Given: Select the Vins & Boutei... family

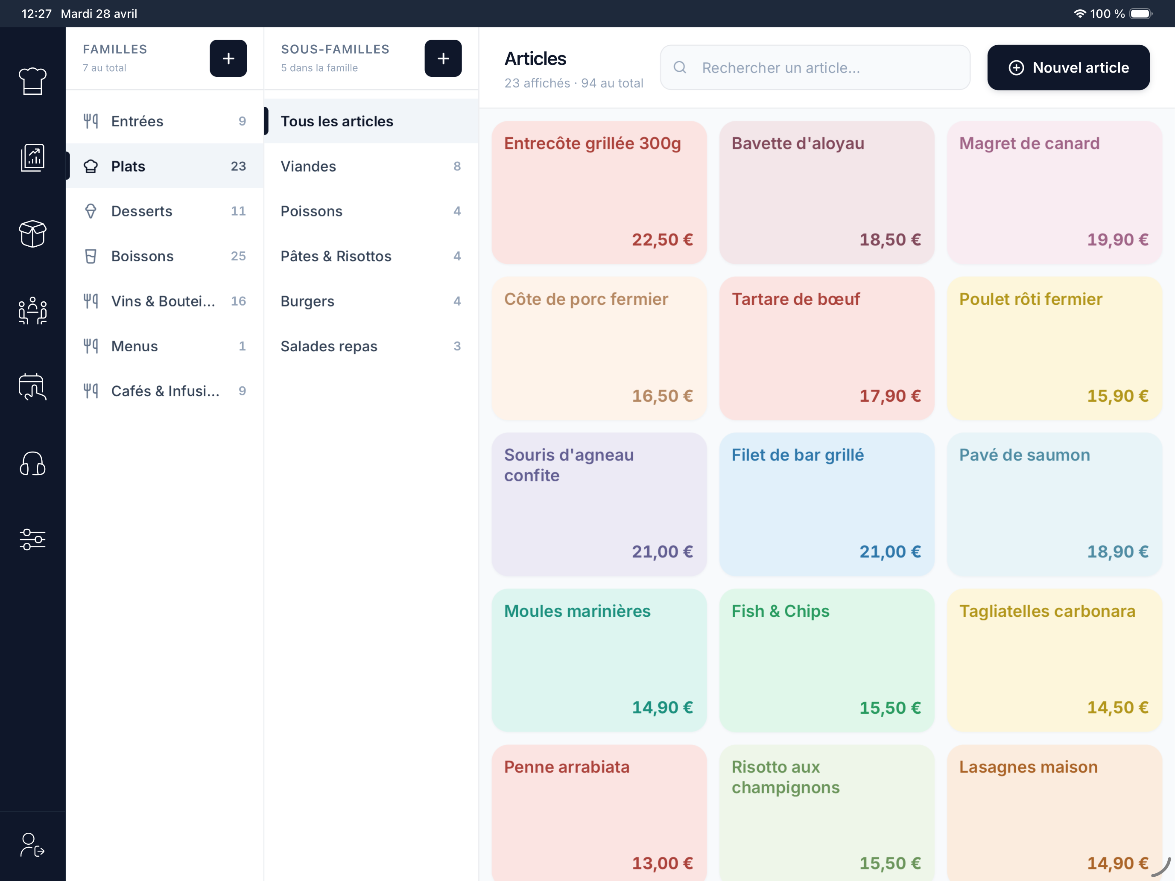Looking at the screenshot, I should pos(165,301).
